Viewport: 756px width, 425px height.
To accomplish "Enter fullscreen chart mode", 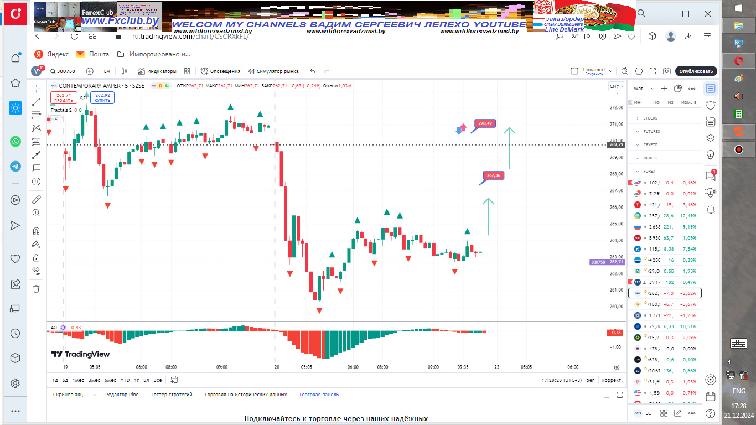I will (x=653, y=71).
